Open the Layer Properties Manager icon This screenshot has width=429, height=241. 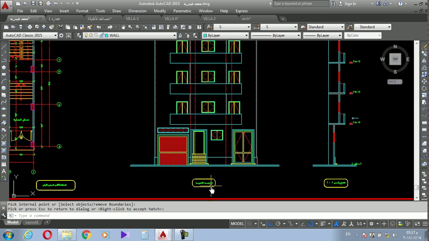pos(79,35)
